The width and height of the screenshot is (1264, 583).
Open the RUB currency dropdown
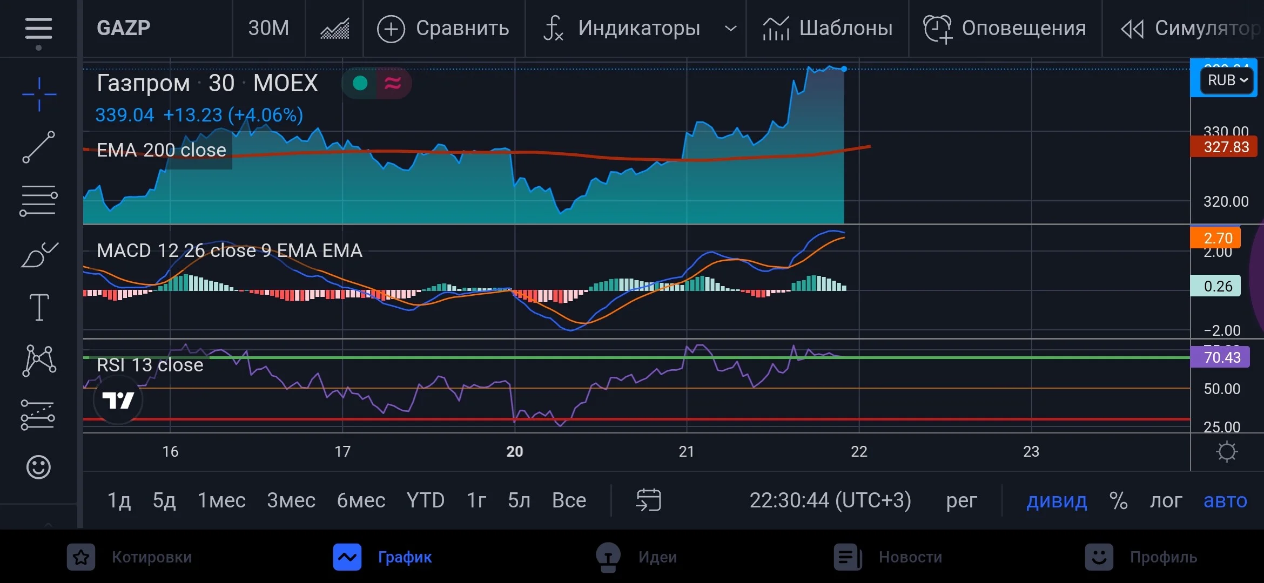click(1227, 80)
